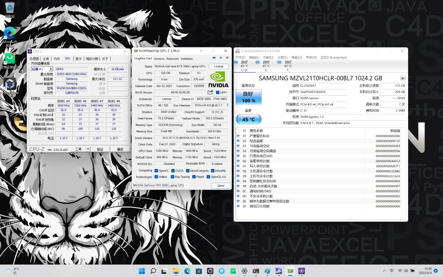The image size is (443, 277).
Task: Click the next disk arrow in CrystalDiskInfo
Action: coord(403,78)
